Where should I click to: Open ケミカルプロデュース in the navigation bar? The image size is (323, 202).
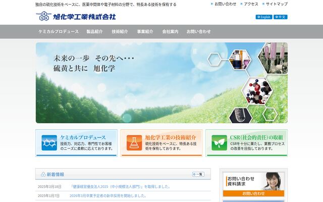coord(59,31)
